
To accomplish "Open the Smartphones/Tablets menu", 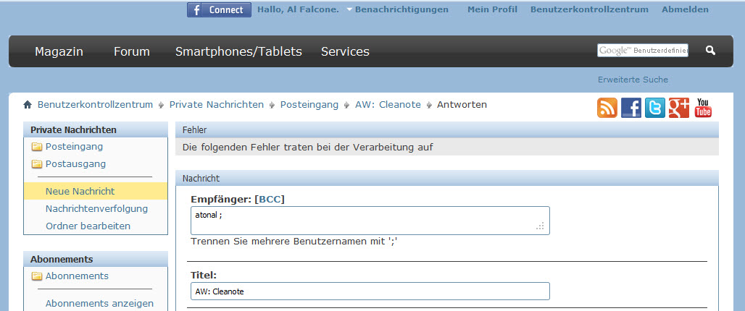I will coord(238,51).
